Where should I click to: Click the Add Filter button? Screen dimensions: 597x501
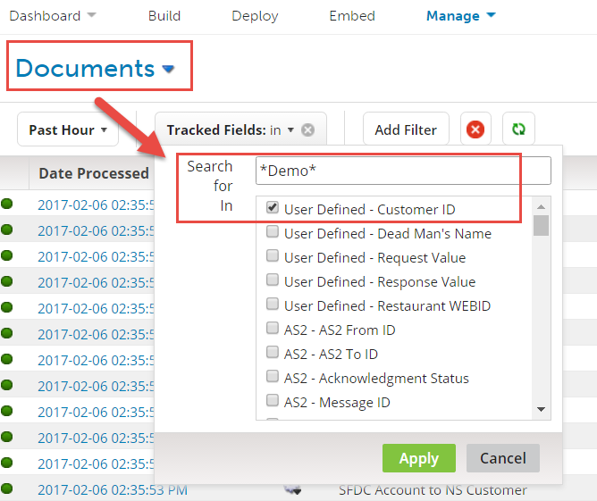click(x=406, y=130)
